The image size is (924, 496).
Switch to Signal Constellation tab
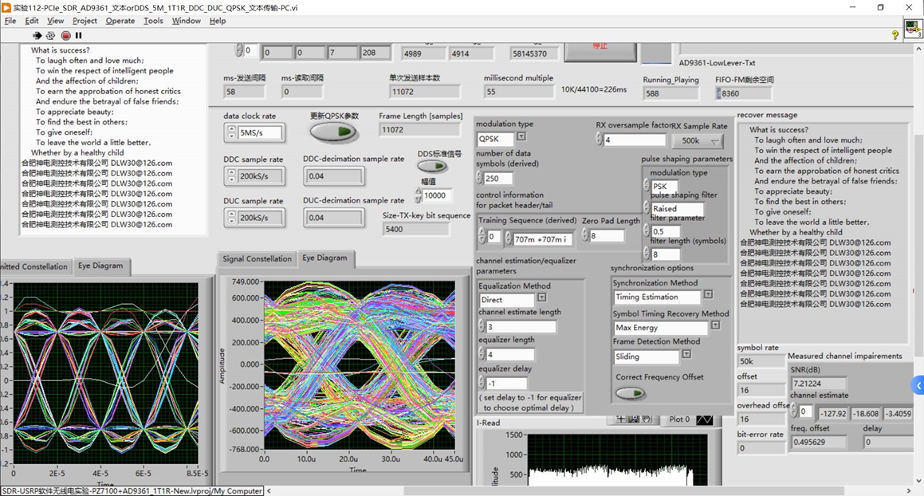coord(257,259)
